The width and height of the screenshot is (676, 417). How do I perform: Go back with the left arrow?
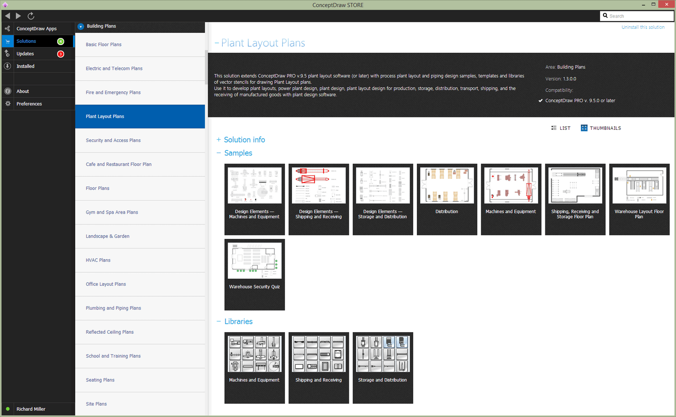coord(8,16)
